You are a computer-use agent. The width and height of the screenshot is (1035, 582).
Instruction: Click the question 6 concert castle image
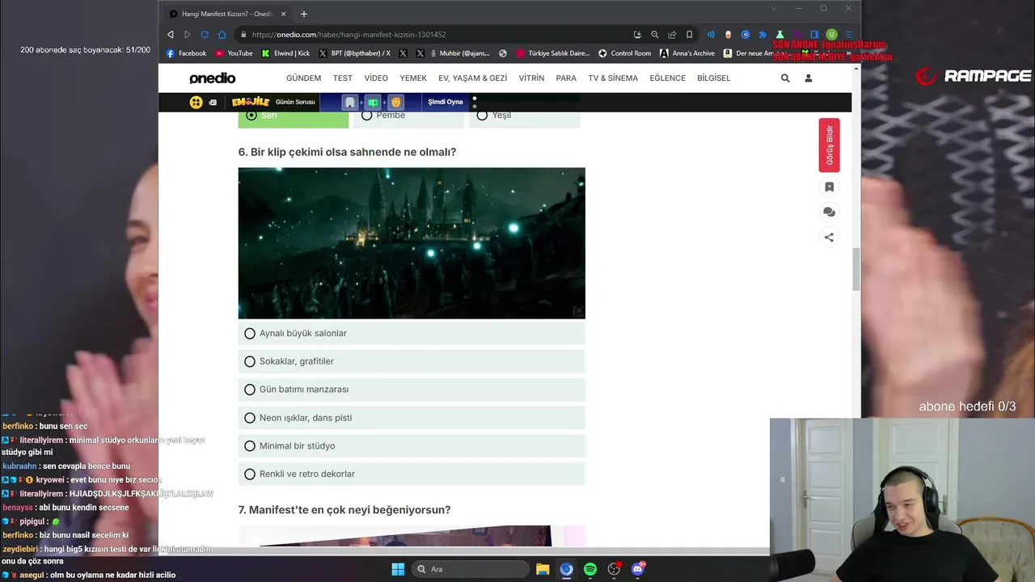tap(412, 243)
